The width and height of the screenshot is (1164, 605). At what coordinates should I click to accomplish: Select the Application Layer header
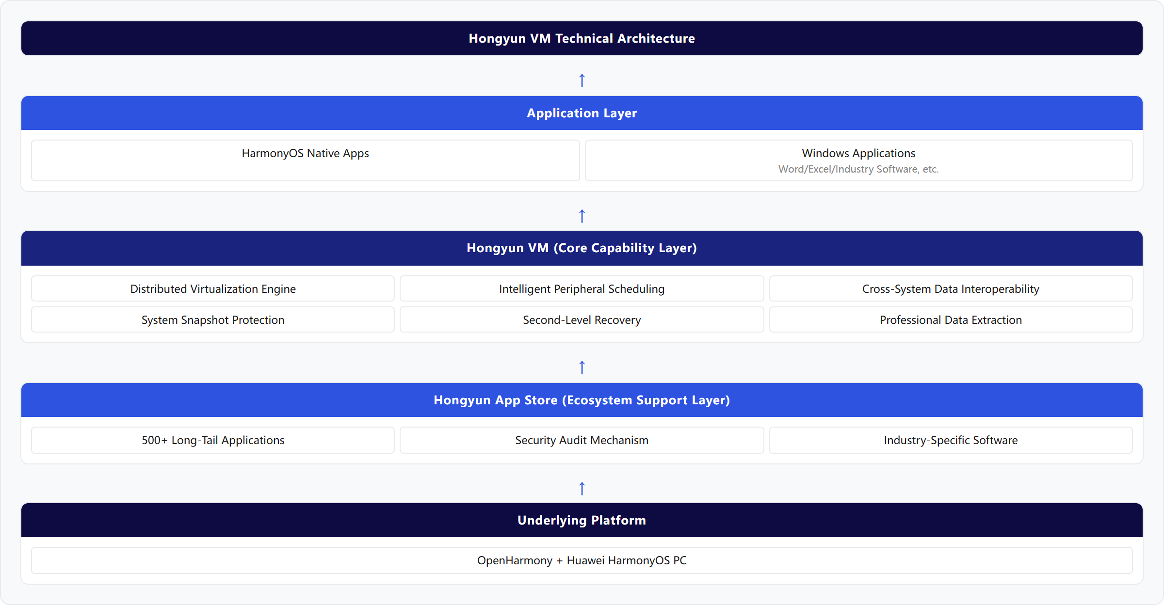582,113
